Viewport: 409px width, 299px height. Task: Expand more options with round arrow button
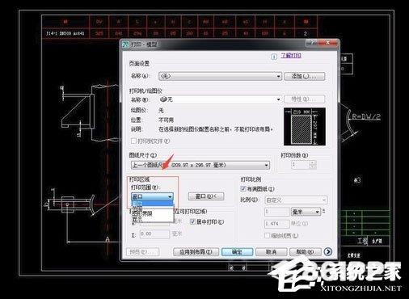pos(328,251)
